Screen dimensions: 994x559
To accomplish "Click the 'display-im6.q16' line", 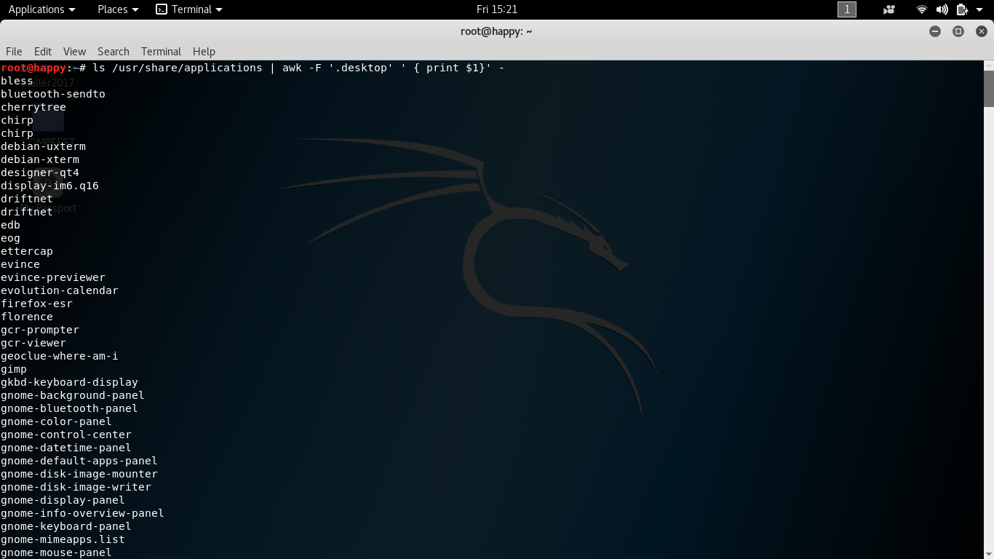I will point(49,186).
